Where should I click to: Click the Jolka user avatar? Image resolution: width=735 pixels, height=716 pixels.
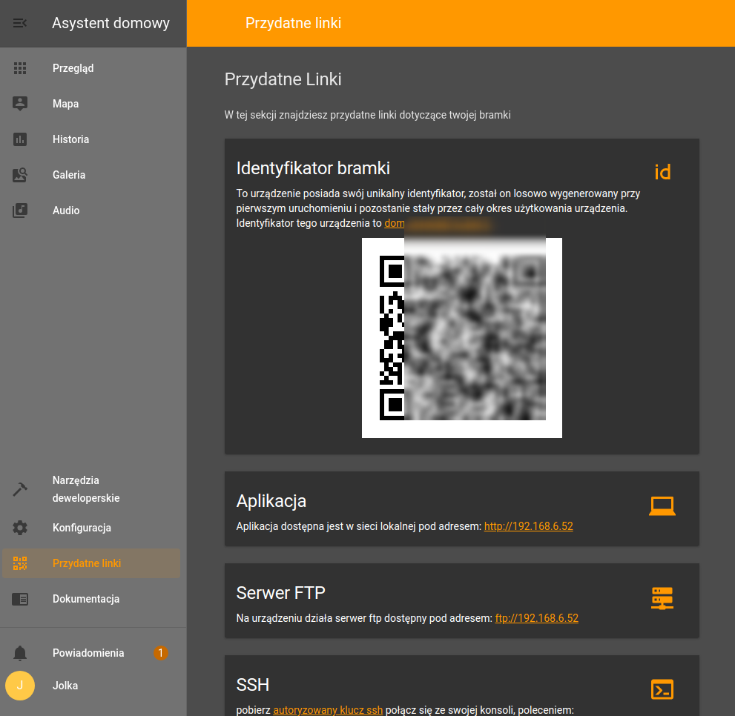(20, 686)
